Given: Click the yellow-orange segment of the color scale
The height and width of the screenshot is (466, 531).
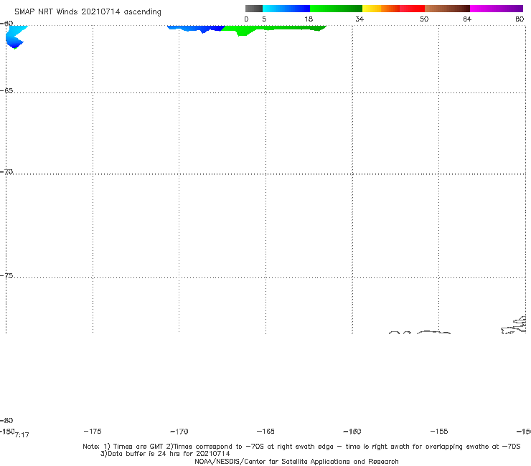Looking at the screenshot, I should 380,9.
